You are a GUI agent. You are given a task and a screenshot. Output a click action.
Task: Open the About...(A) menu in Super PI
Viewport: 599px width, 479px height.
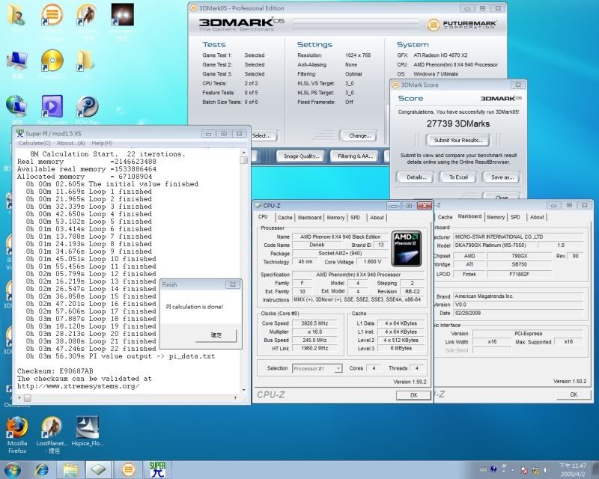pyautogui.click(x=70, y=143)
